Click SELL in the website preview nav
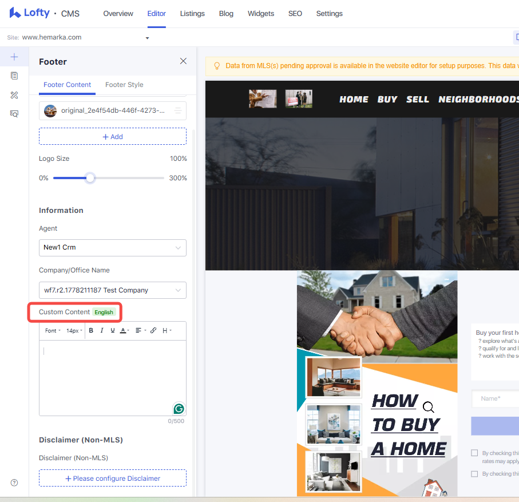 tap(418, 100)
